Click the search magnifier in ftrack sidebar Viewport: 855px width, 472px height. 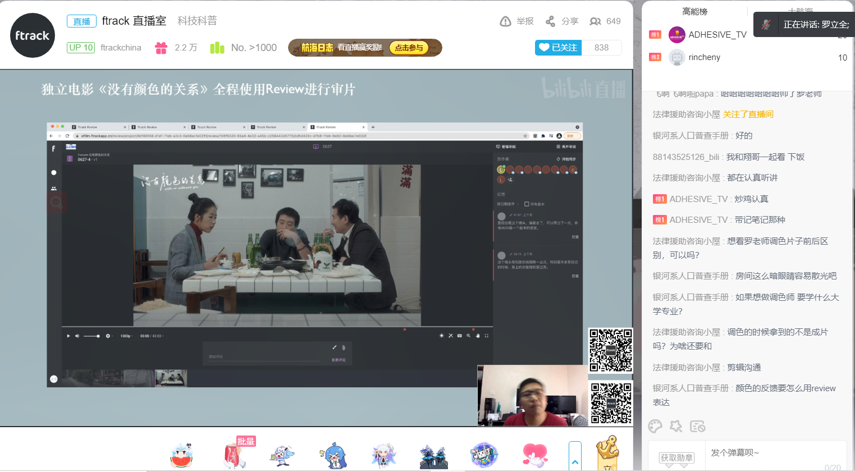(56, 202)
